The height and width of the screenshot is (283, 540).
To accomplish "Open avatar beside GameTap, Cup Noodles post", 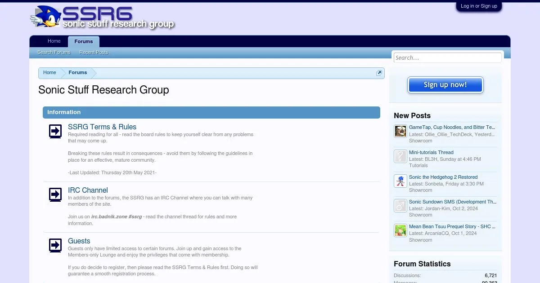I will [400, 131].
